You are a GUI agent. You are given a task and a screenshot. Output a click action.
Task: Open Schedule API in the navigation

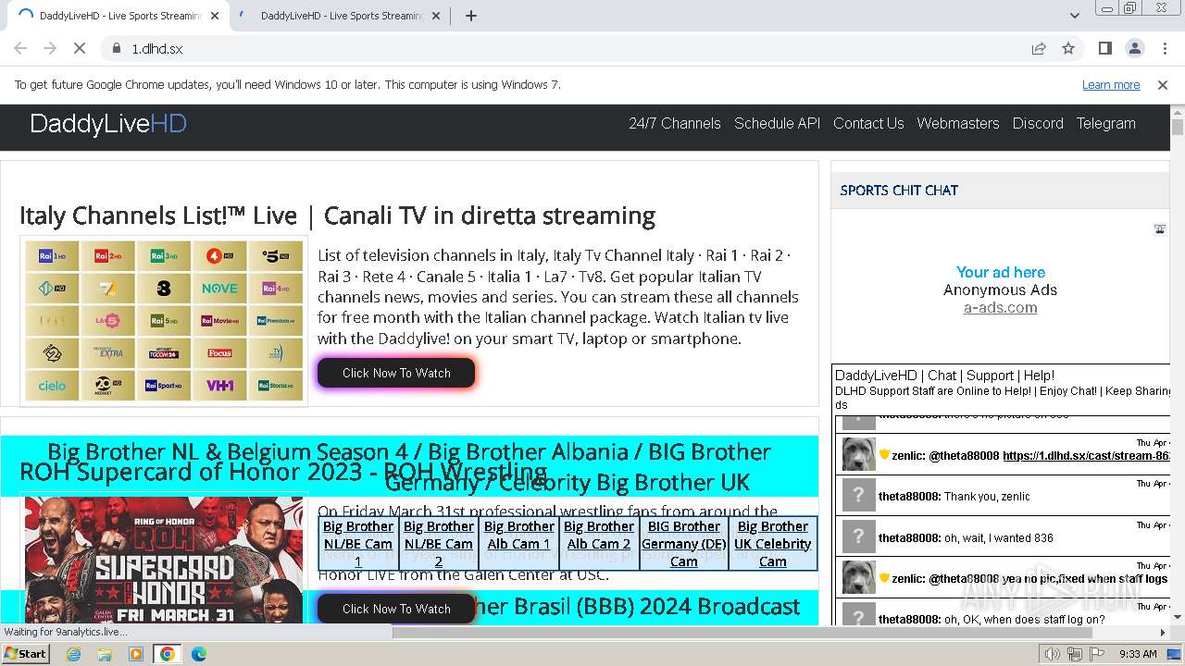777,123
